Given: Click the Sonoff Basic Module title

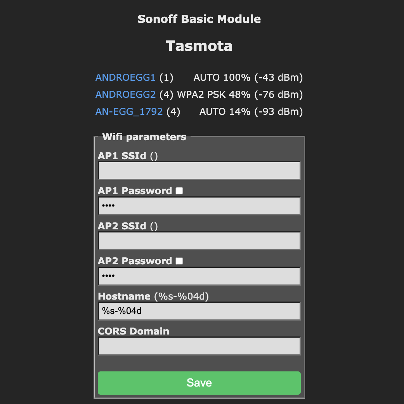Looking at the screenshot, I should (x=199, y=19).
